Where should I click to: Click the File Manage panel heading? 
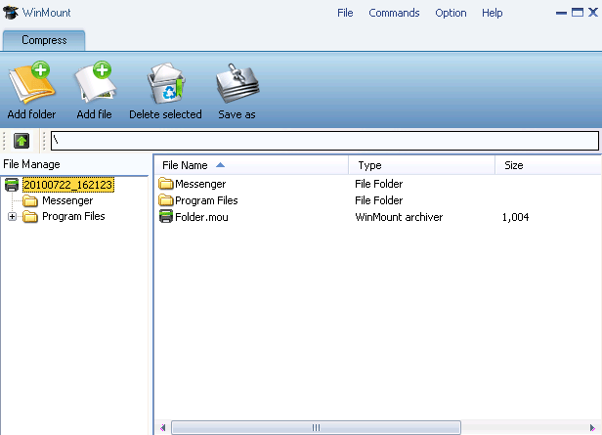[x=31, y=164]
